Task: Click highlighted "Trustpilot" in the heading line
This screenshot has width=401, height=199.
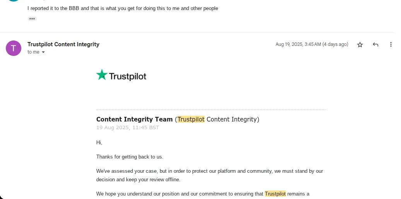Action: click(x=191, y=119)
